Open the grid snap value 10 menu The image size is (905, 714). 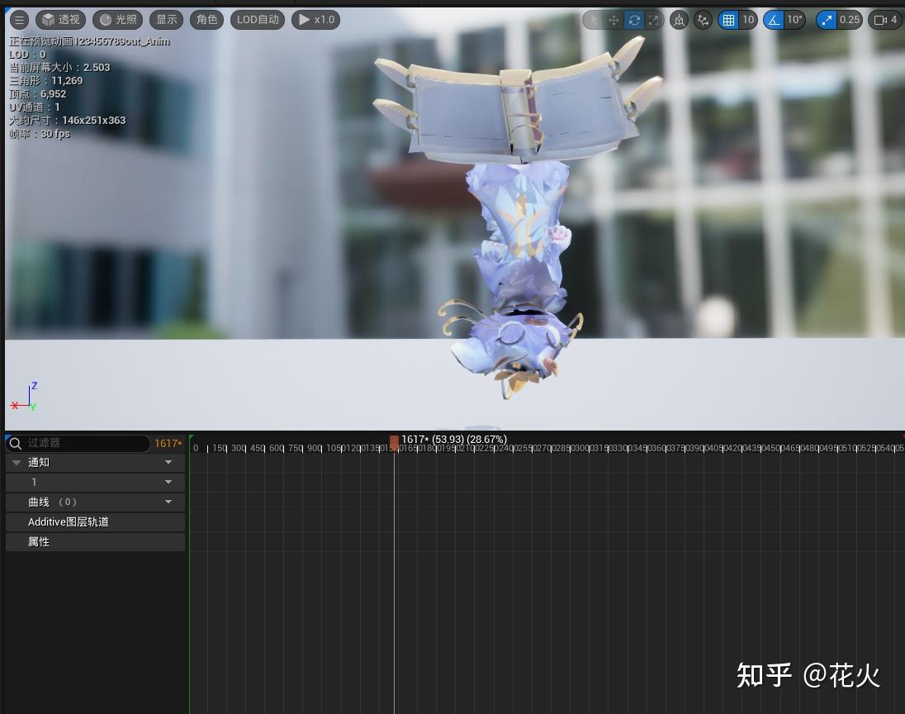749,20
